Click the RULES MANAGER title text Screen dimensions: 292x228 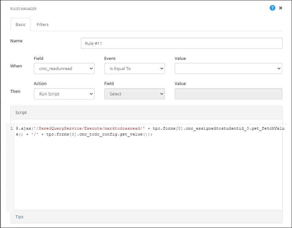pos(23,9)
